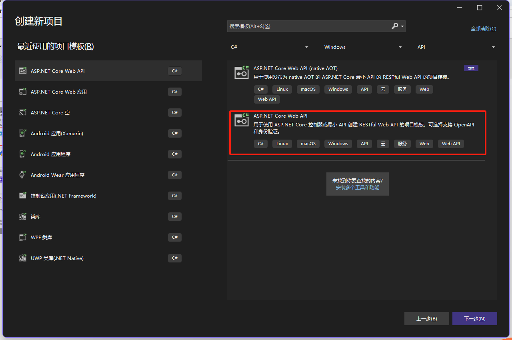Click the Android 应用程序 template icon
Screen dimensions: 512x340
pyautogui.click(x=23, y=154)
